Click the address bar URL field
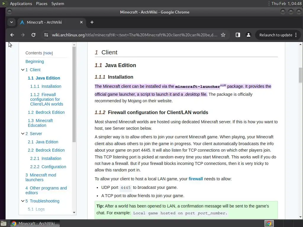 (135, 35)
